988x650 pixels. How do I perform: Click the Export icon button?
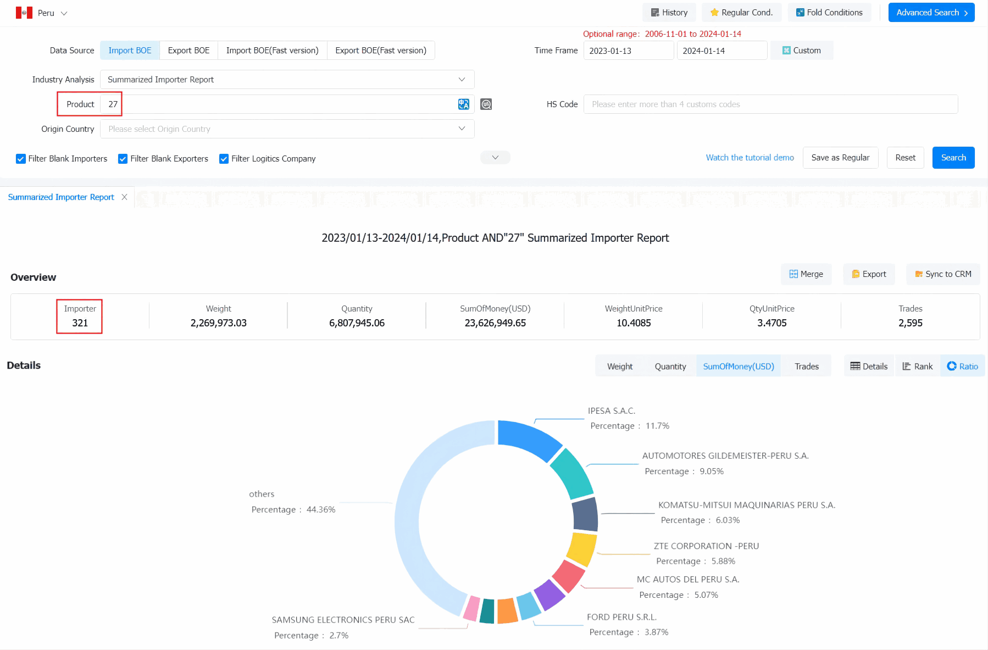click(869, 274)
